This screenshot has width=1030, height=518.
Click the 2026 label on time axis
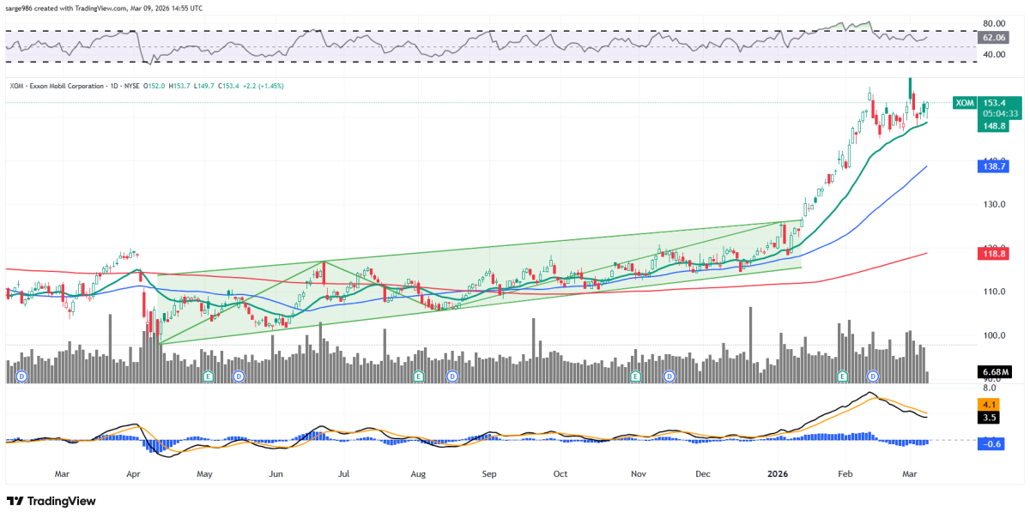pos(778,473)
